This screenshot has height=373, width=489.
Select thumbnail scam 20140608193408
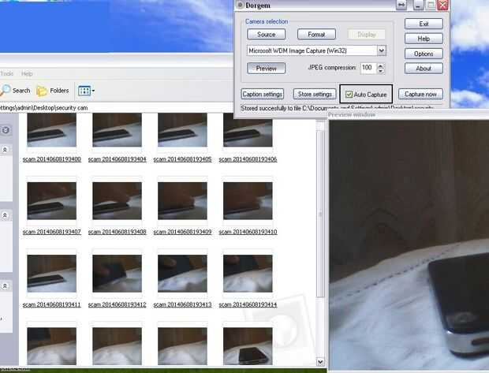click(x=117, y=201)
